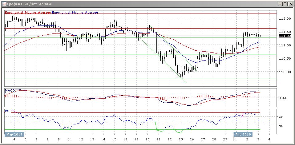The height and width of the screenshot is (145, 295).
Task: Click the chart icon in the title bar
Action: tap(3, 4)
